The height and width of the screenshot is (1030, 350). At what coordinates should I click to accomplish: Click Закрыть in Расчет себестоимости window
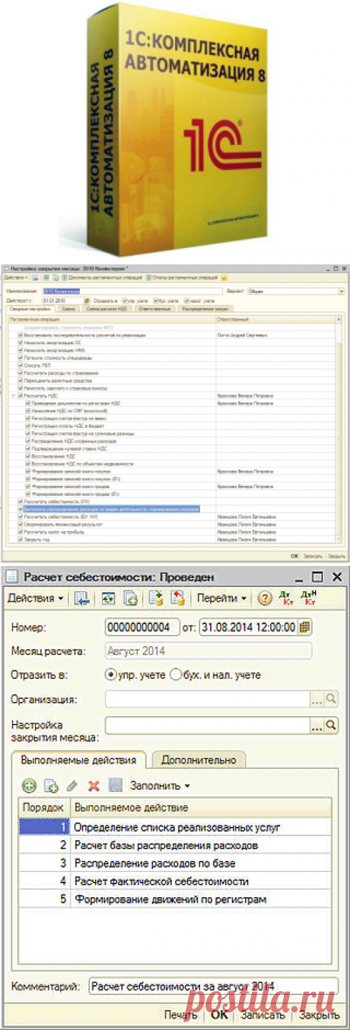(318, 1015)
